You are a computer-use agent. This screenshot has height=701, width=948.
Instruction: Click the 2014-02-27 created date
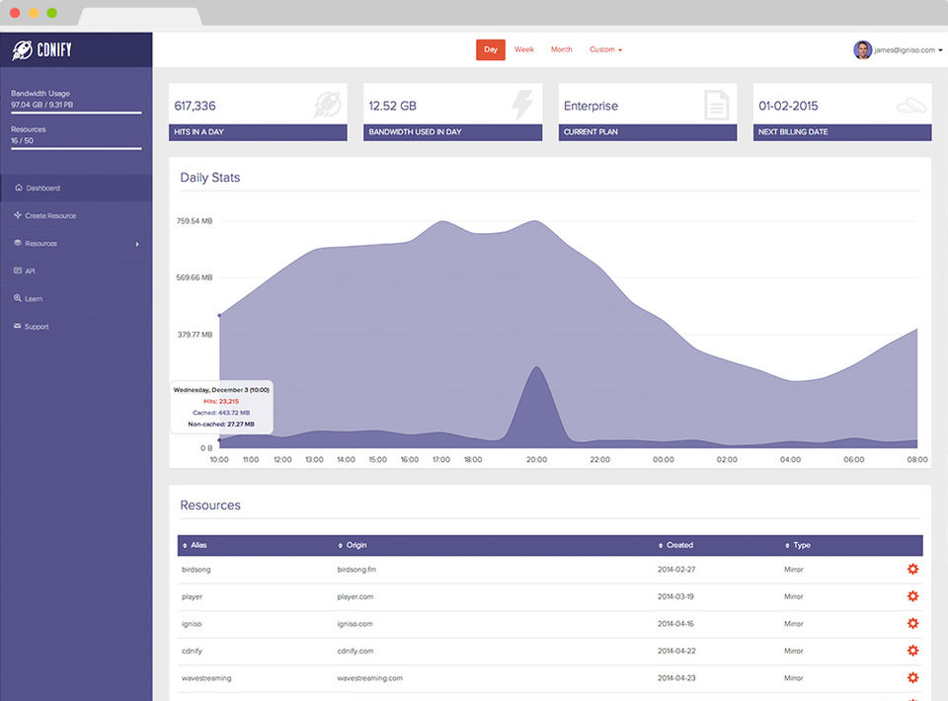point(675,570)
